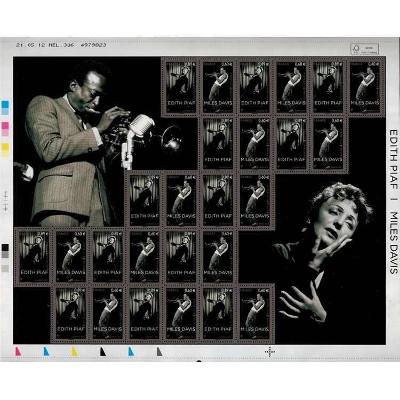Click the yellow triangle mark at the bottom
The width and height of the screenshot is (400, 400).
75,351
